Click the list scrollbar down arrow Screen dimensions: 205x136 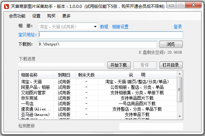[180, 116]
